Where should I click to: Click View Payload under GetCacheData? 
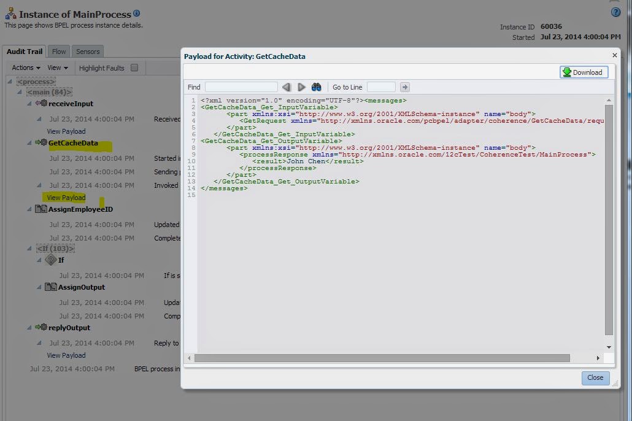[x=66, y=198]
